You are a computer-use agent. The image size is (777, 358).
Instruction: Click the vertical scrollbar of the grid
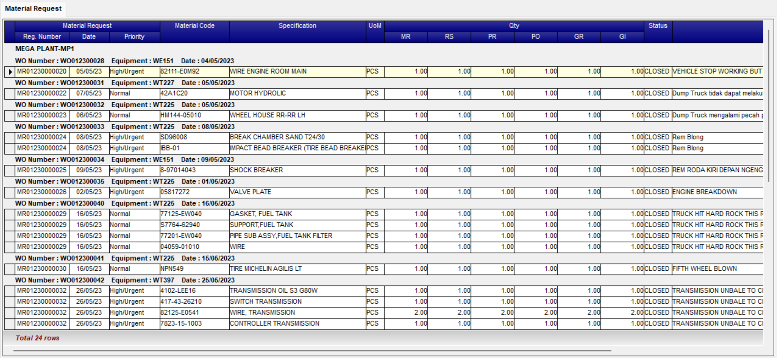point(768,106)
